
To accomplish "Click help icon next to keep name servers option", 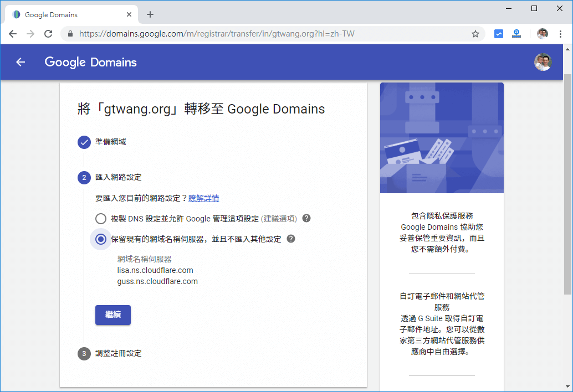I will [291, 239].
